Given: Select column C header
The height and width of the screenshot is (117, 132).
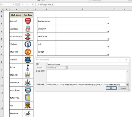Looking at the screenshot, I should coord(28,9).
